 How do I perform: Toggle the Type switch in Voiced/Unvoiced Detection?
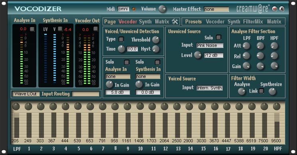coord(121,39)
